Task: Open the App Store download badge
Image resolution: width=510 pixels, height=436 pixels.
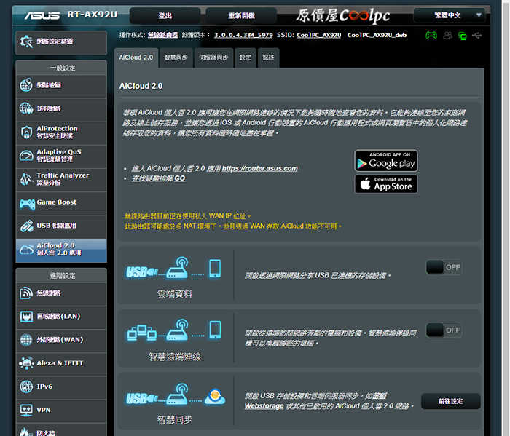Action: click(386, 184)
